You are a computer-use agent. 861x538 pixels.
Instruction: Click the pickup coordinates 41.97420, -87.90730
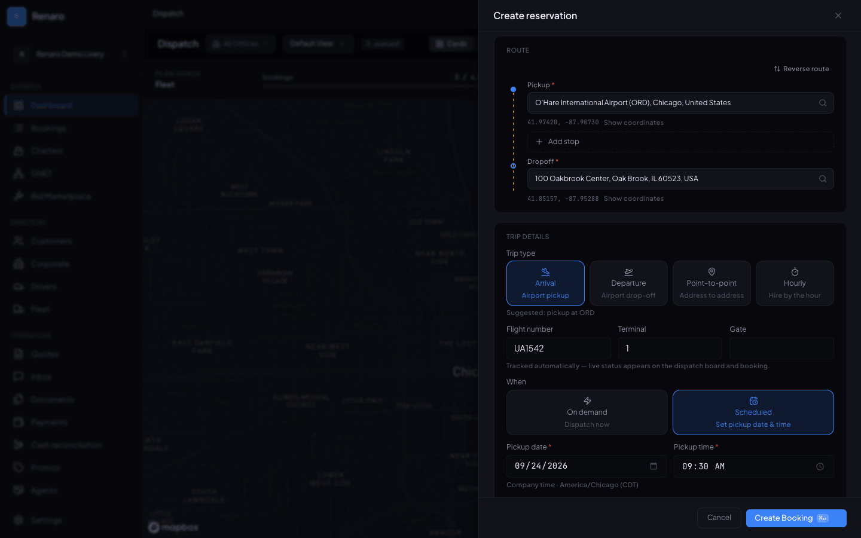(563, 123)
